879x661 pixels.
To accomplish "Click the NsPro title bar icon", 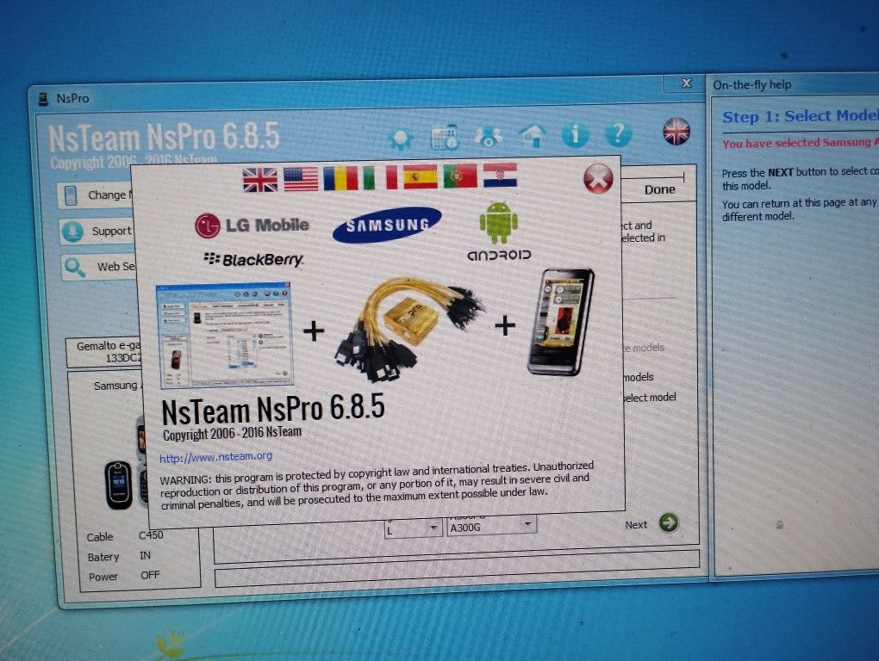I will point(42,99).
